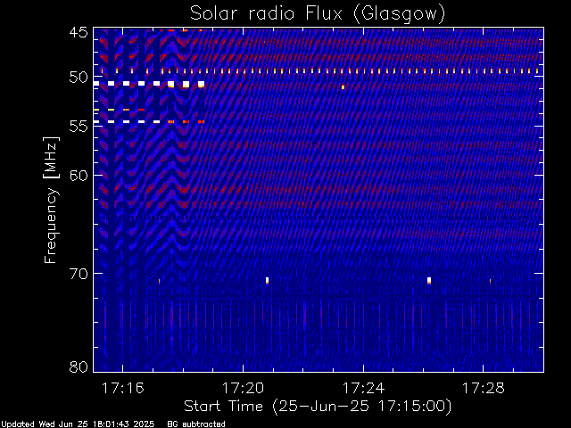Click the 17:20 time tick label
Screen dimensions: 571x428
pos(243,388)
